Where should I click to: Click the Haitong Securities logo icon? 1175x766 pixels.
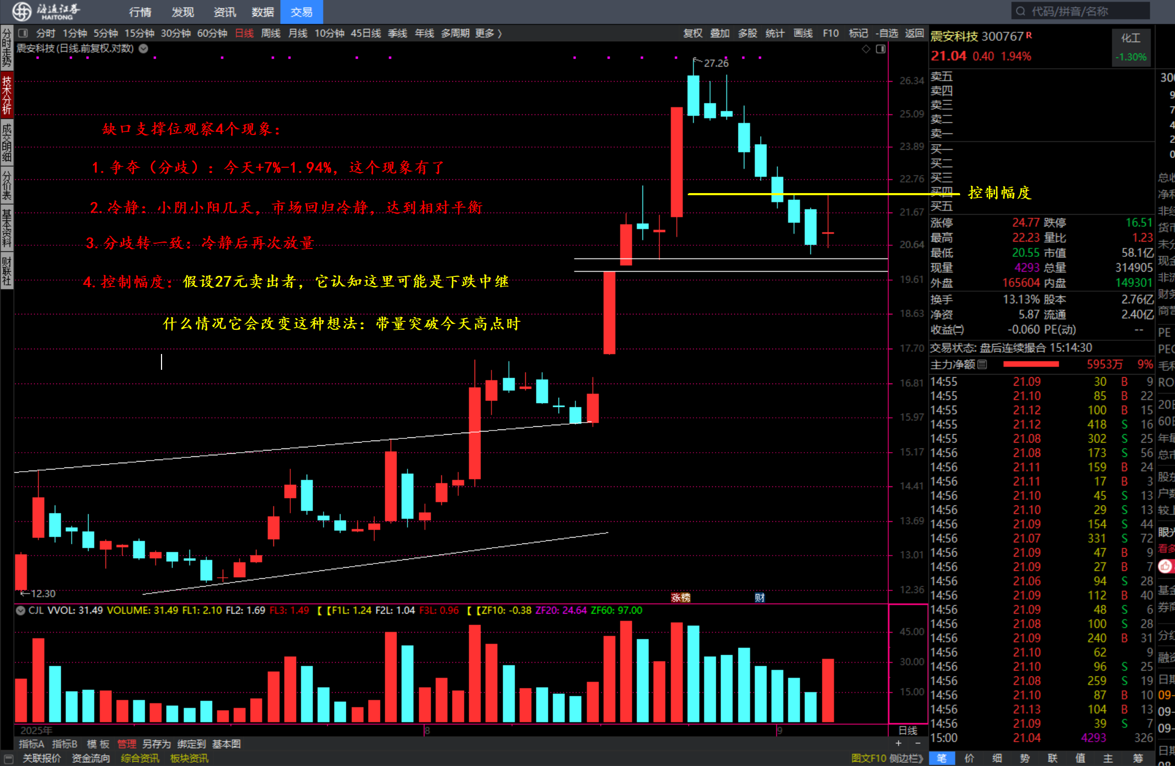(x=22, y=11)
